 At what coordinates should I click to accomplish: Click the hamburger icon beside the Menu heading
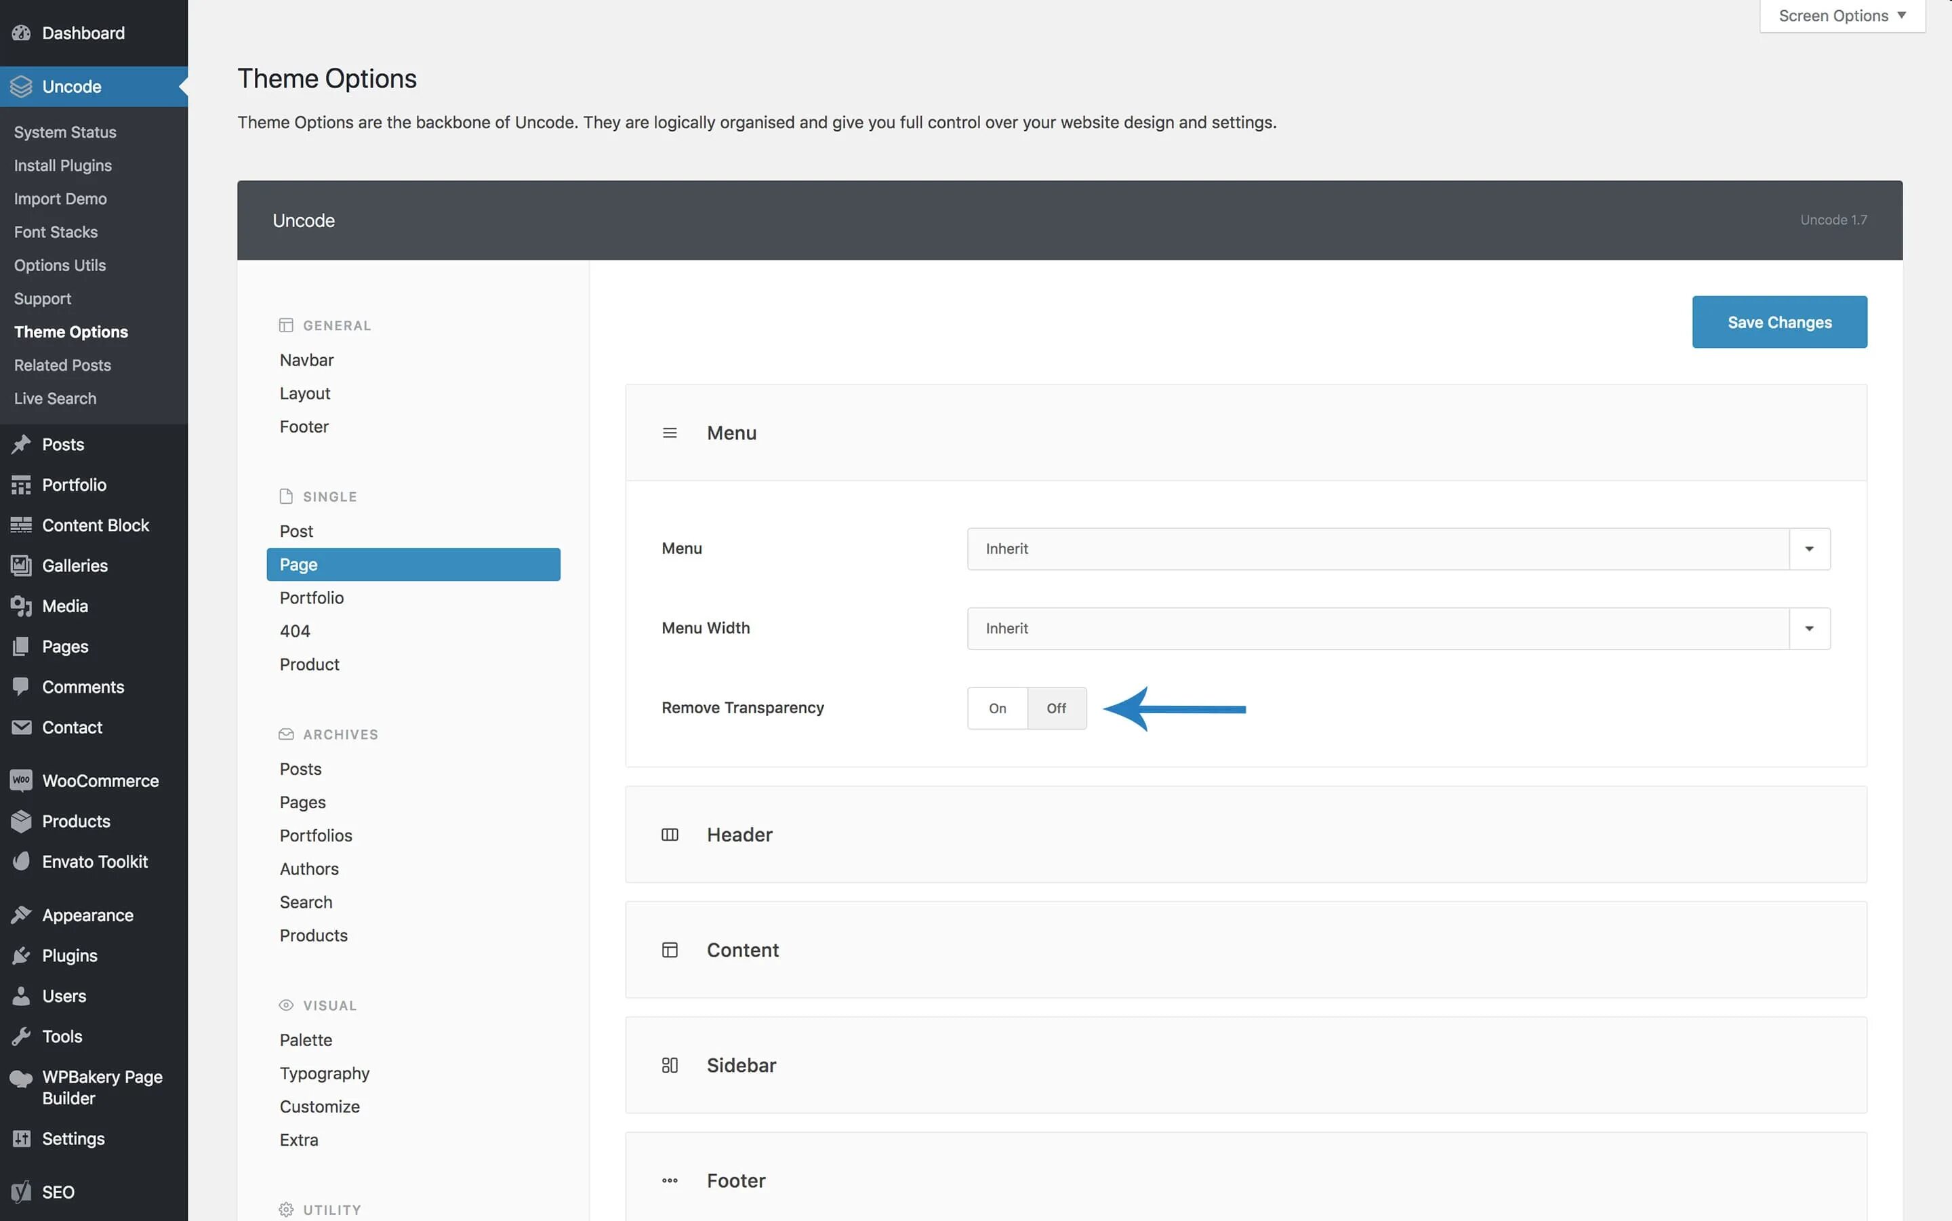click(670, 432)
